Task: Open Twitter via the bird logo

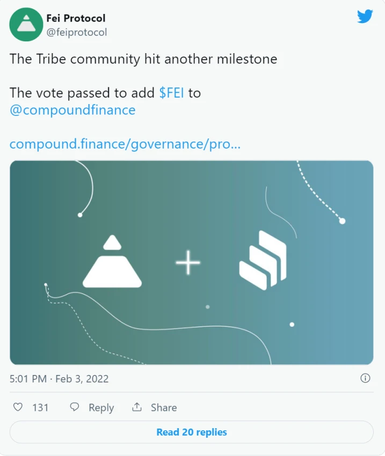Action: (365, 17)
